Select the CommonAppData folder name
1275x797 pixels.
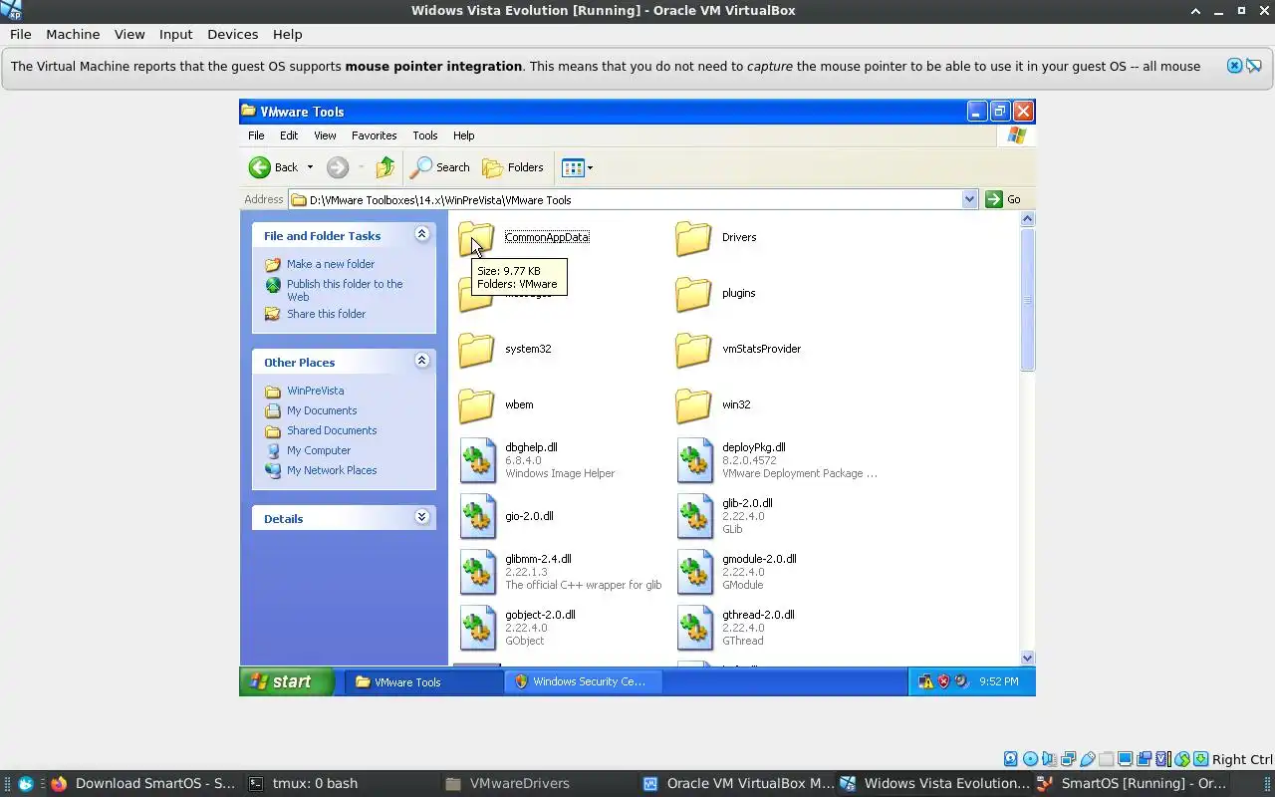(x=547, y=237)
